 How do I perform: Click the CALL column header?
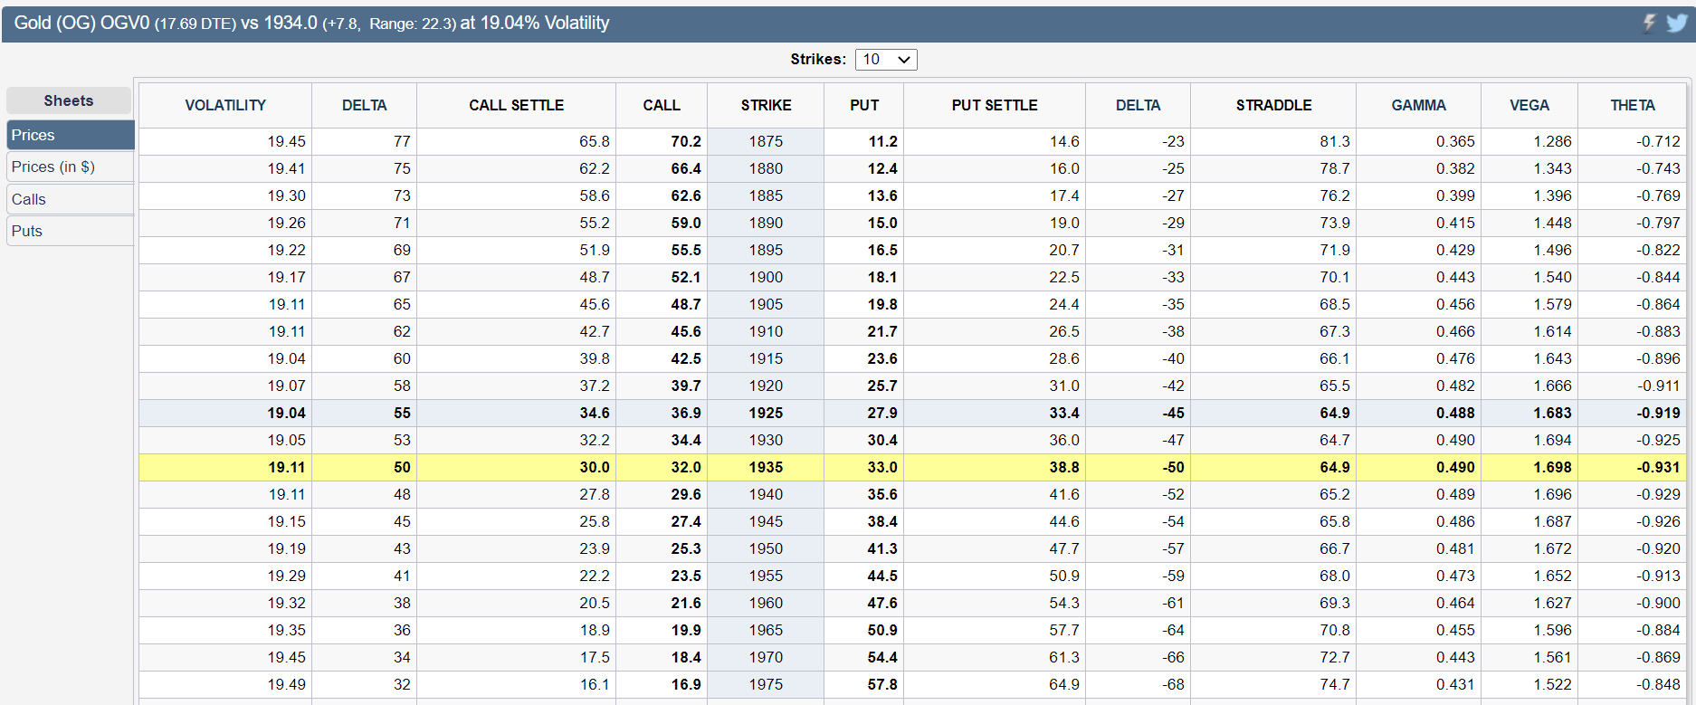(x=662, y=105)
